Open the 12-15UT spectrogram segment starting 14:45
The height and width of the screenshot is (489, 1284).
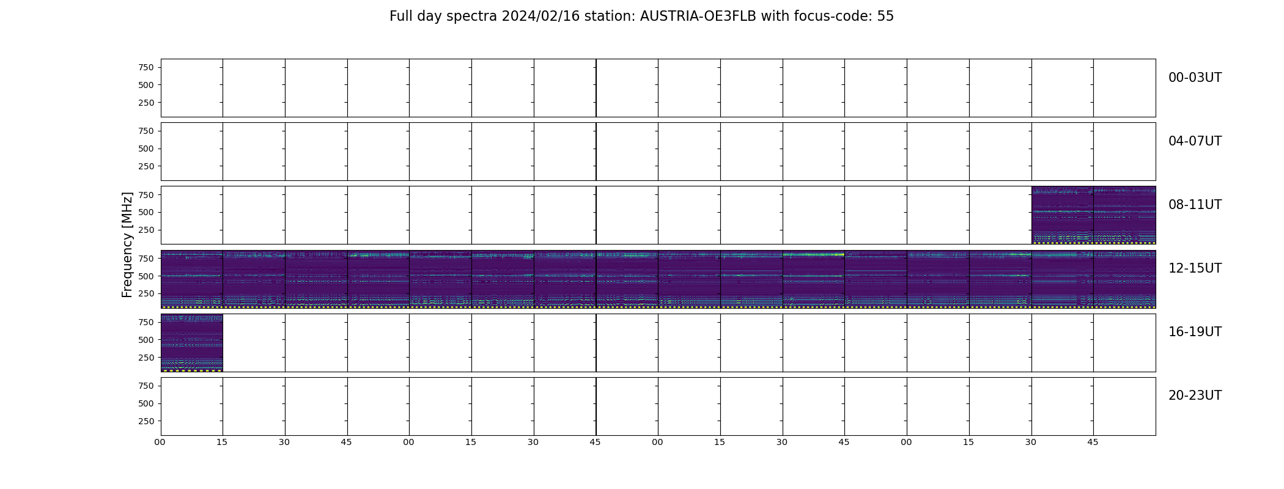876,279
